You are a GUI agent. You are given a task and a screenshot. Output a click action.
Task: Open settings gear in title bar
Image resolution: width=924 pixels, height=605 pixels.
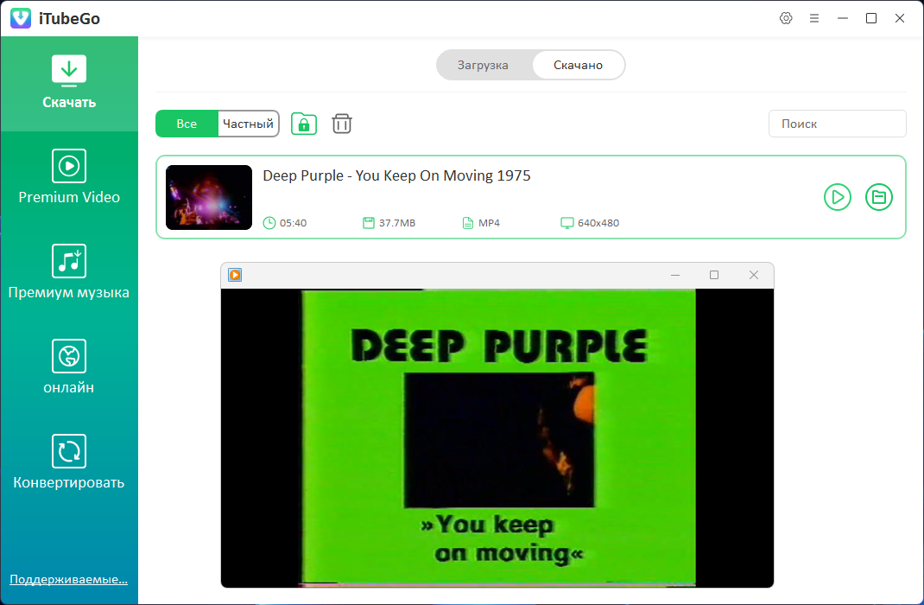(x=786, y=18)
